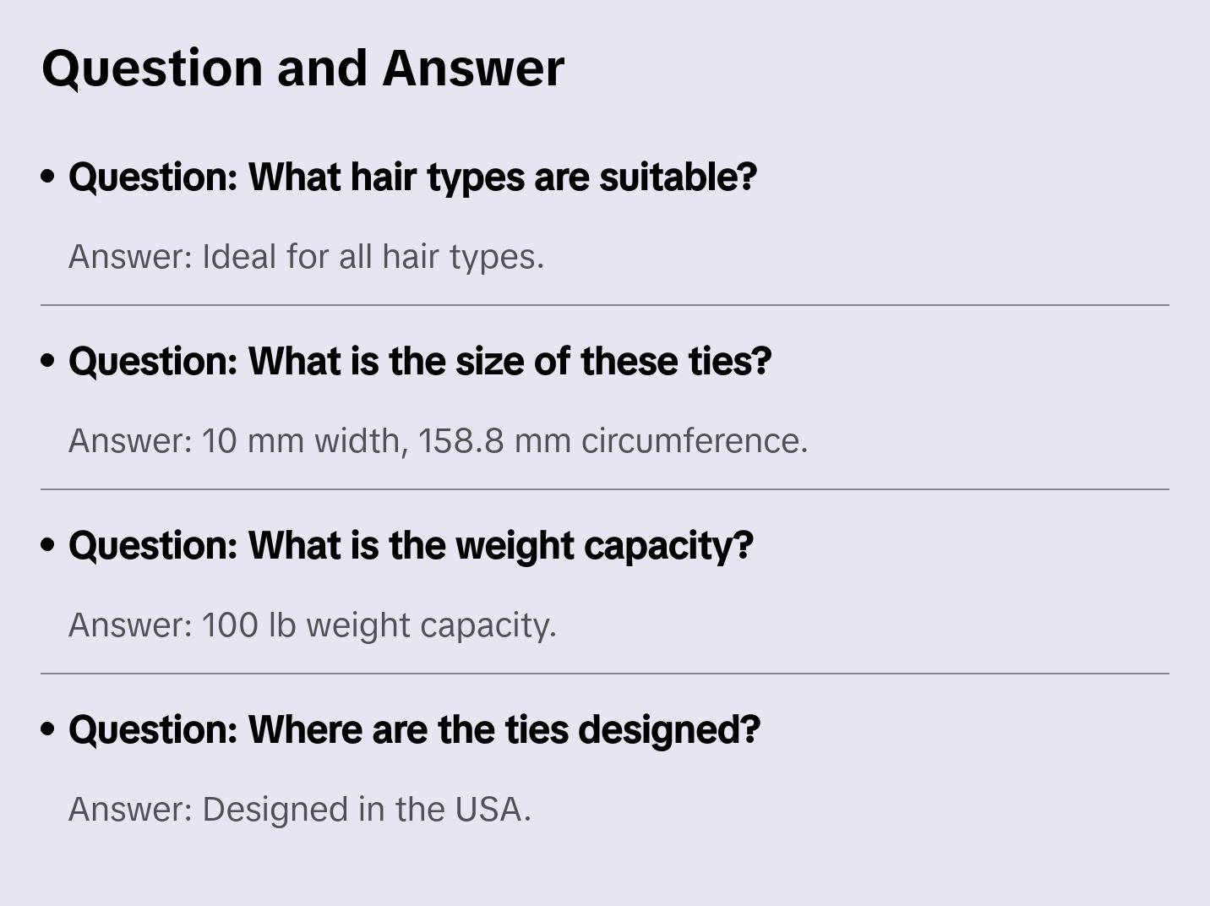This screenshot has width=1210, height=906.
Task: Click the divider below the hair types answer
Action: point(605,305)
